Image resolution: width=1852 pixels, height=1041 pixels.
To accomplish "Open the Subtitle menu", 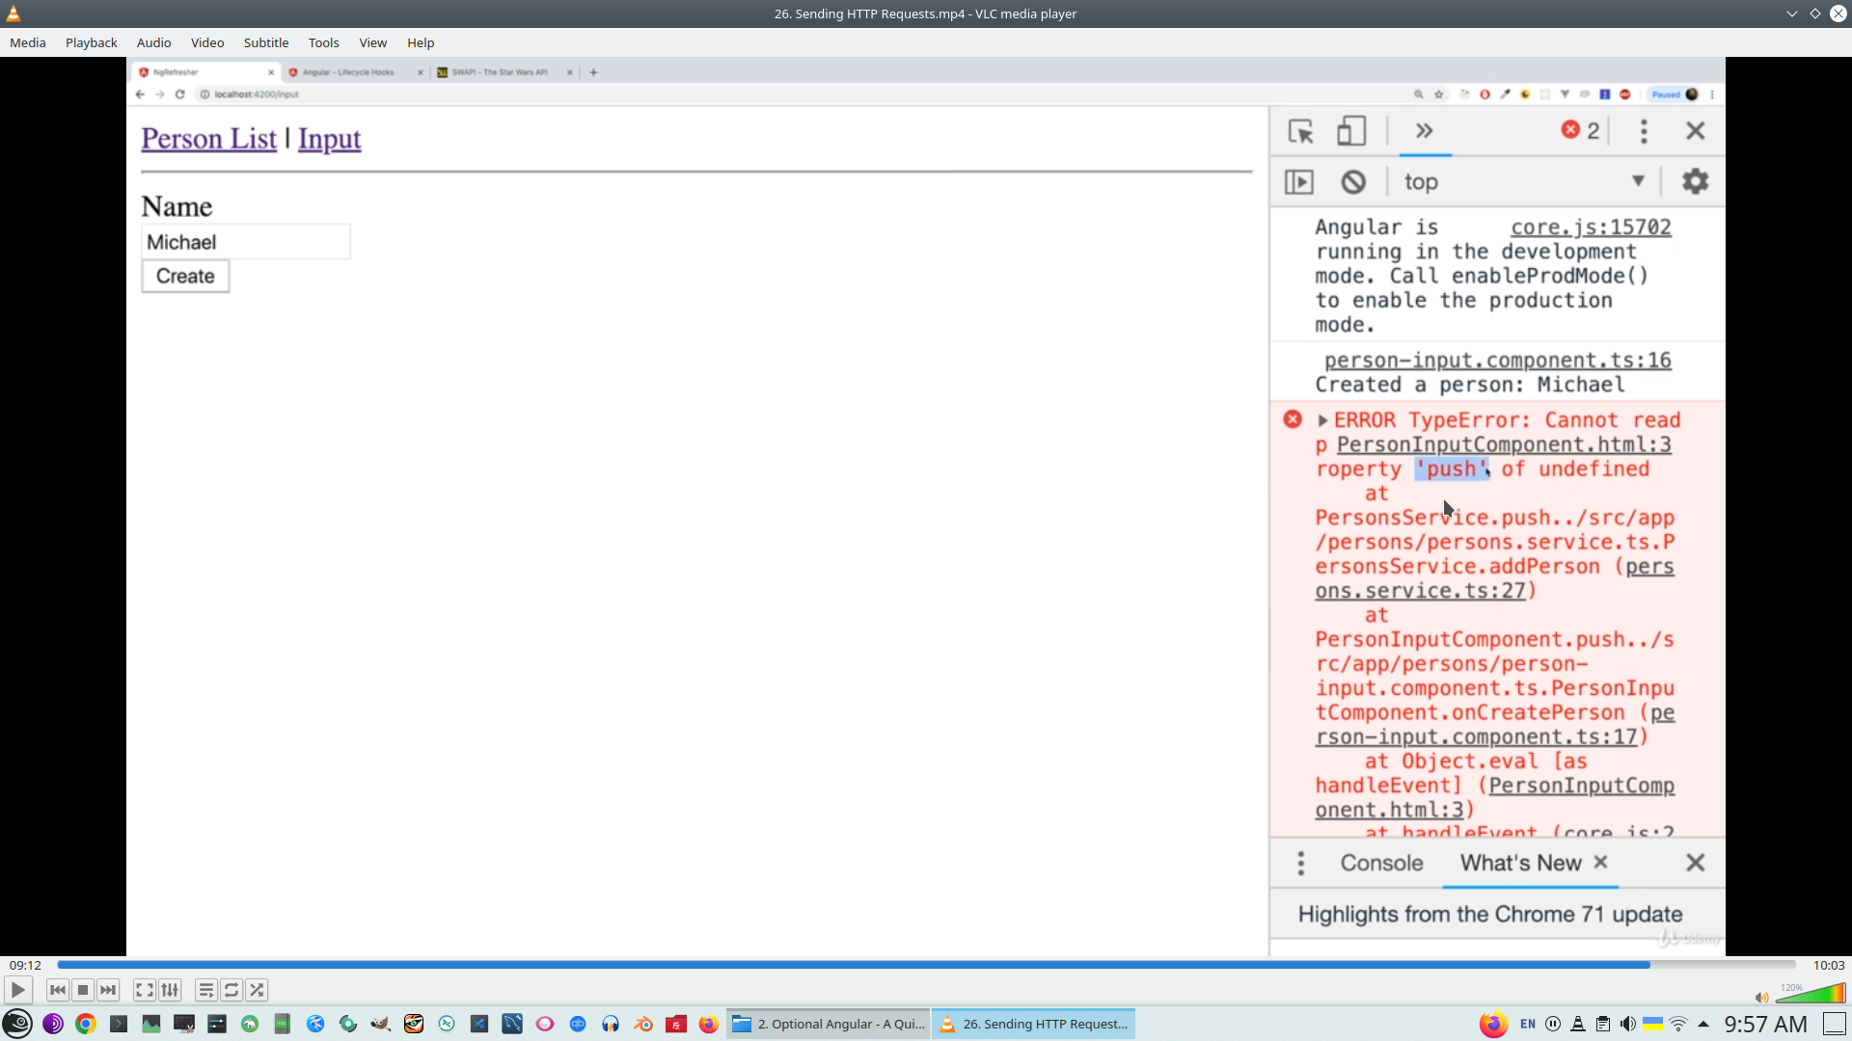I will [265, 42].
